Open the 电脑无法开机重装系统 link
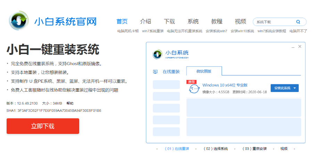 click(185, 31)
